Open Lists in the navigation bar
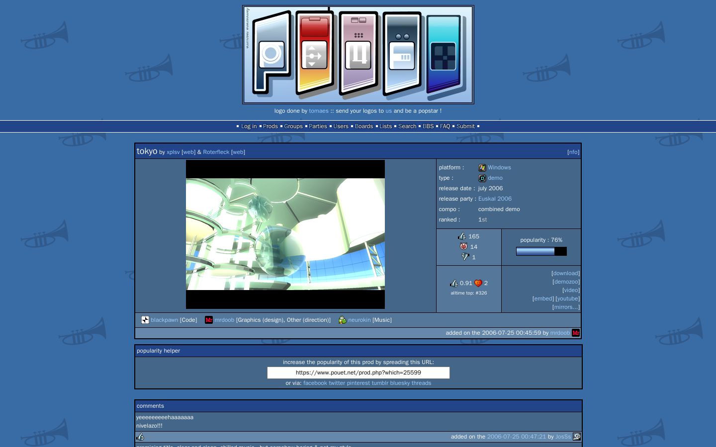Screen dimensions: 716x447 pos(386,126)
